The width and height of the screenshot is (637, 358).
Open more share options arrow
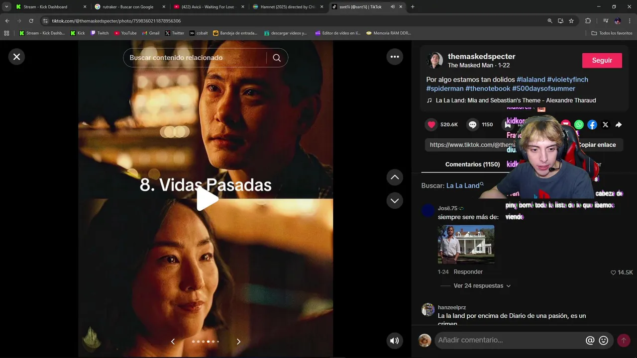coord(619,125)
